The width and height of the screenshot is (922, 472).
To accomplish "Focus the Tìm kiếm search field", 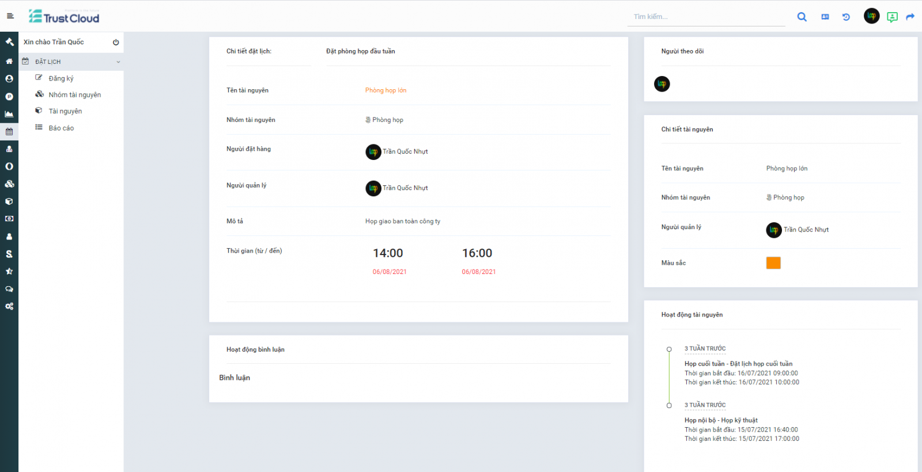I will [x=705, y=17].
